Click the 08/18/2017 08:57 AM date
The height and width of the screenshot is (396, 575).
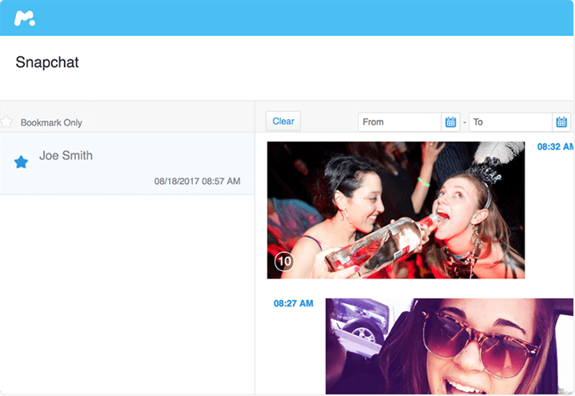pyautogui.click(x=197, y=181)
